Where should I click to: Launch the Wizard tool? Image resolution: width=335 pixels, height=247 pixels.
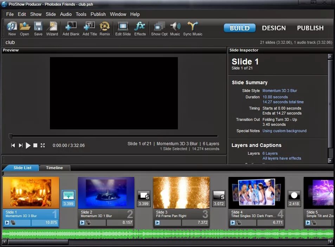[x=52, y=29]
